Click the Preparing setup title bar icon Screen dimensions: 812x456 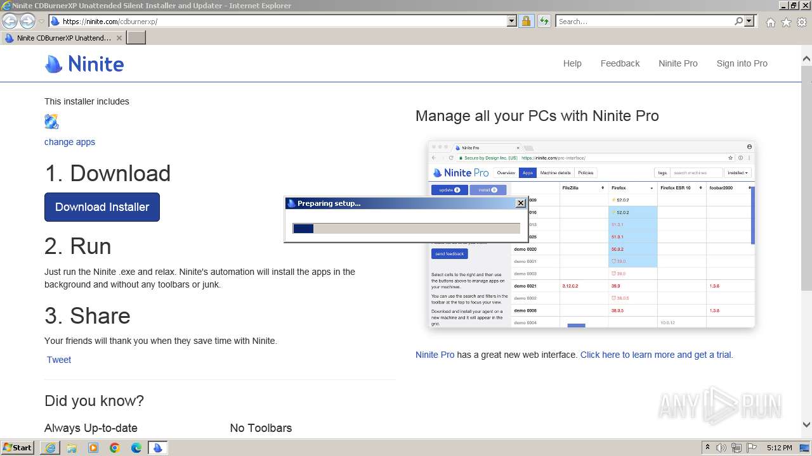click(x=292, y=203)
